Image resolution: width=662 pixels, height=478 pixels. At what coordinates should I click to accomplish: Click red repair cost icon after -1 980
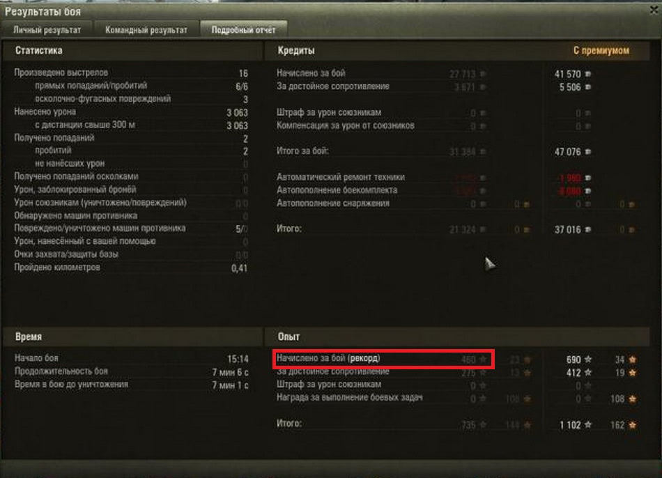[x=587, y=178]
